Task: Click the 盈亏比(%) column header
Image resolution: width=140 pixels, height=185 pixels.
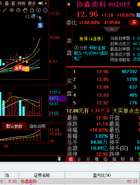Action: (102, 175)
